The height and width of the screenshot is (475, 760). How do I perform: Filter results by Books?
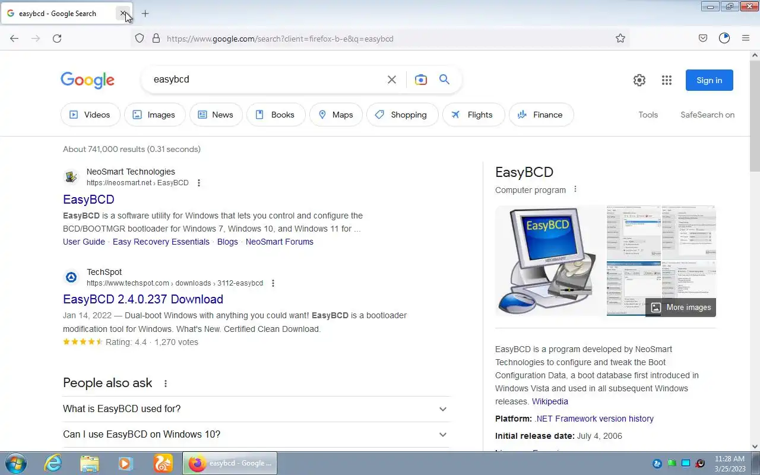(x=275, y=115)
